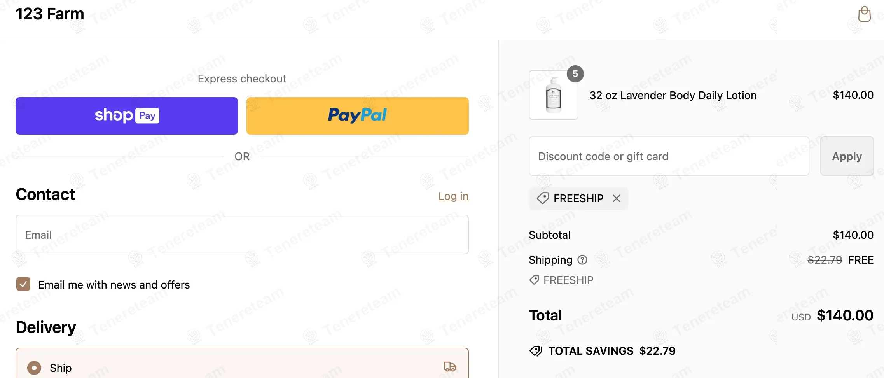
Task: Uncheck Email me with news and offers
Action: (23, 284)
